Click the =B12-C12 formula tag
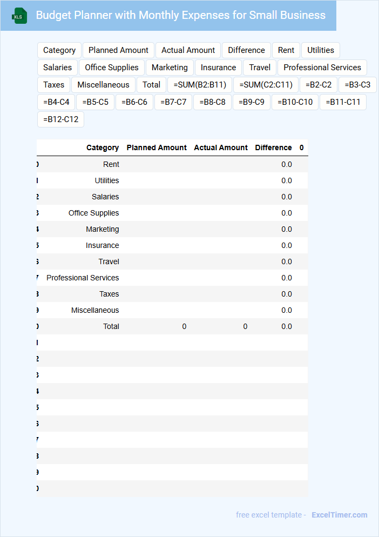This screenshot has height=537, width=379. coord(60,119)
